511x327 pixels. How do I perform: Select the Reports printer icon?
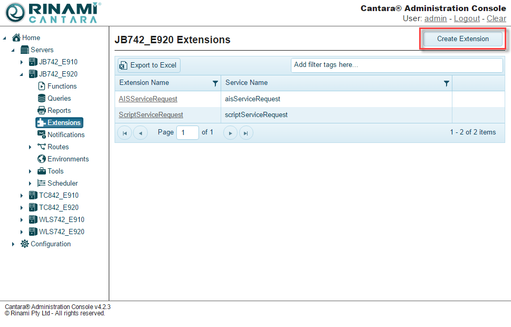42,110
